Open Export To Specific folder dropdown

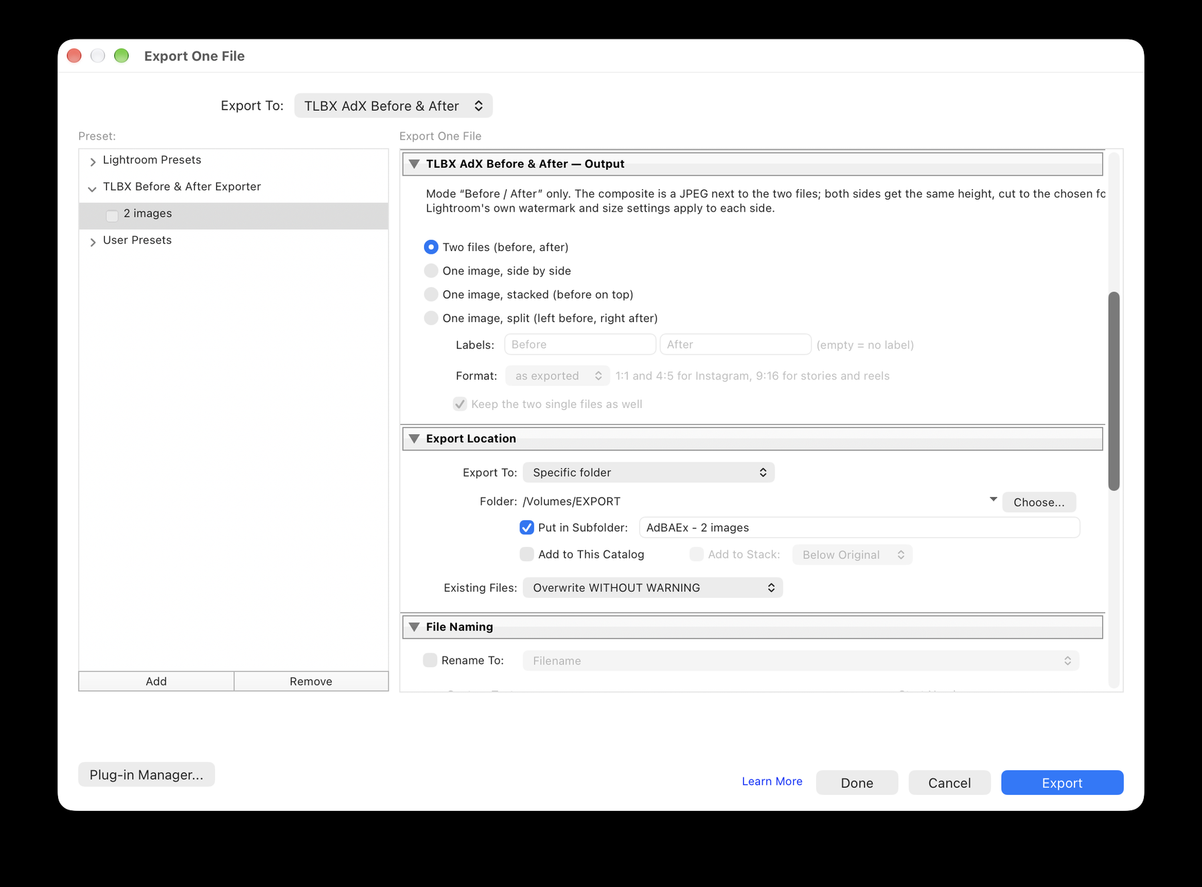pos(648,472)
